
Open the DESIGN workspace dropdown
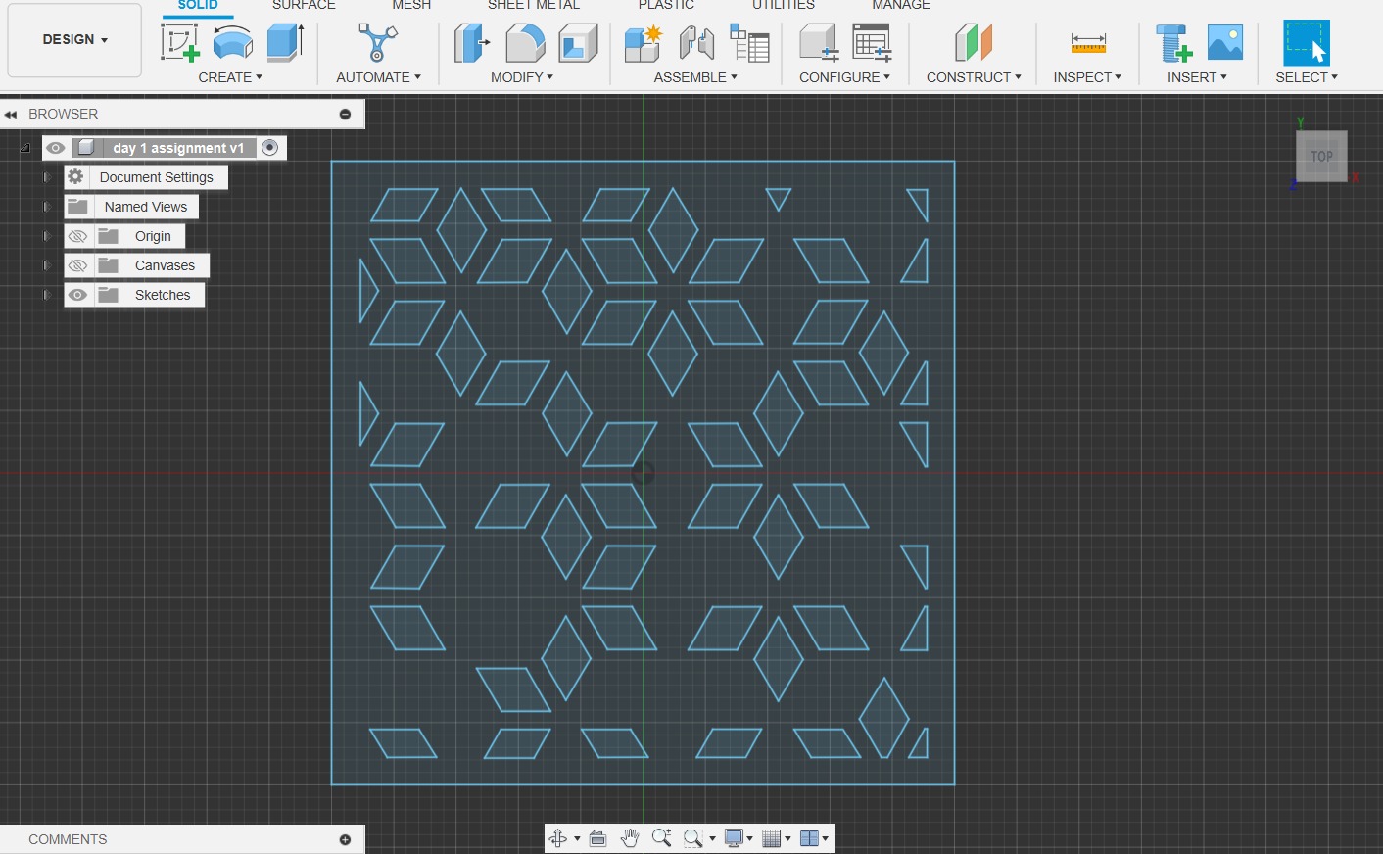74,40
